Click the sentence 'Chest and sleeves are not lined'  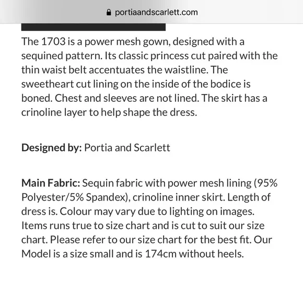127,98
